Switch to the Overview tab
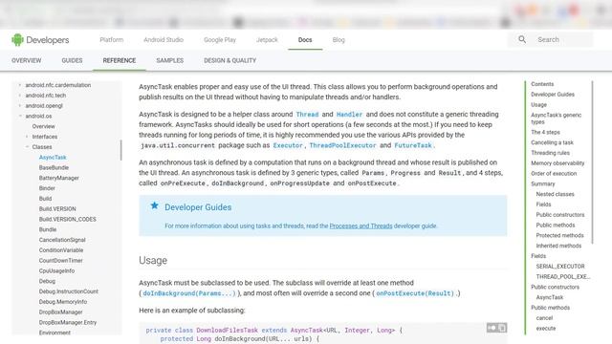The width and height of the screenshot is (612, 344). (x=26, y=60)
